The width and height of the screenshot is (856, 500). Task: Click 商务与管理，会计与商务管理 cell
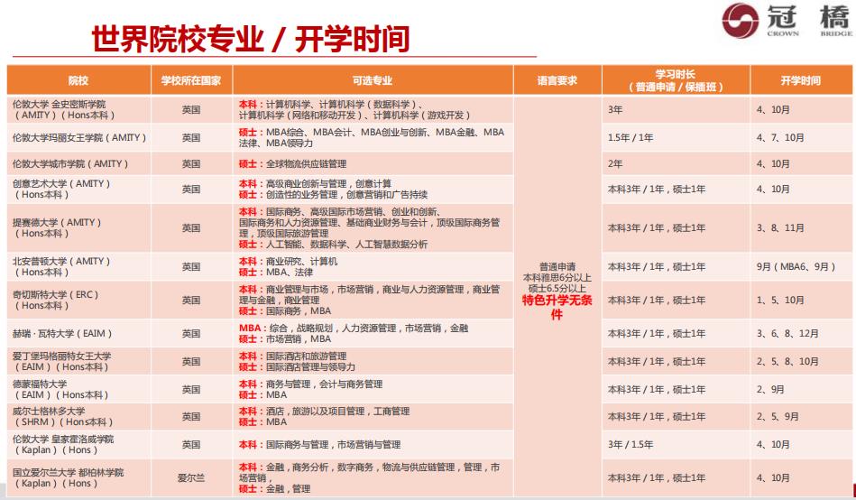coord(373,389)
